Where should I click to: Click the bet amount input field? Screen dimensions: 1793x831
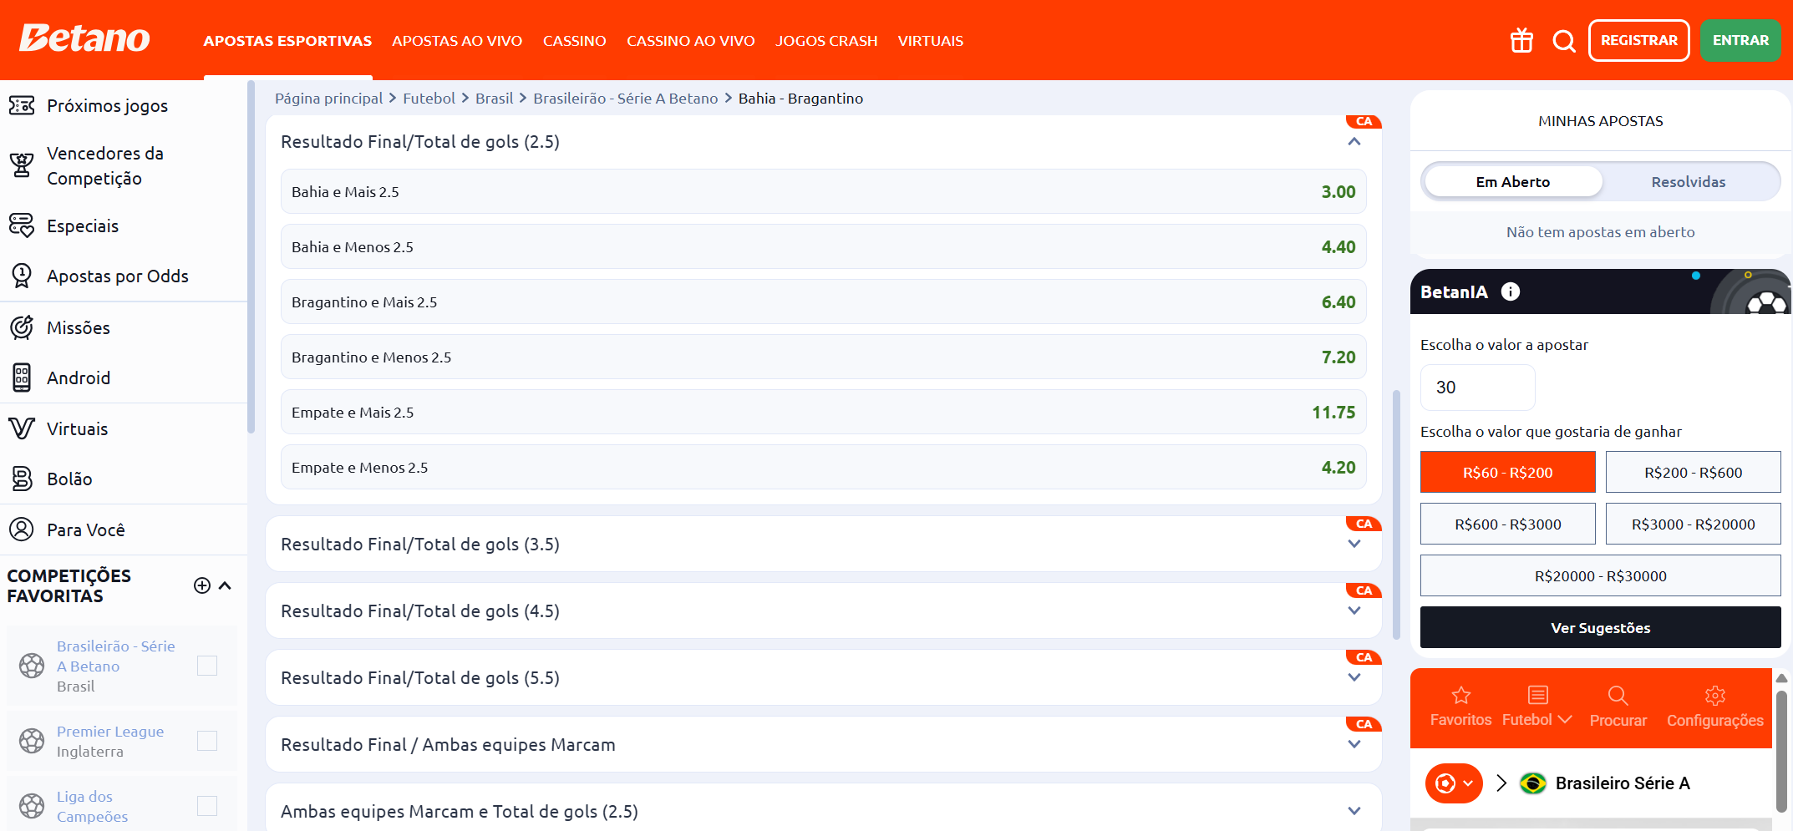1477,388
